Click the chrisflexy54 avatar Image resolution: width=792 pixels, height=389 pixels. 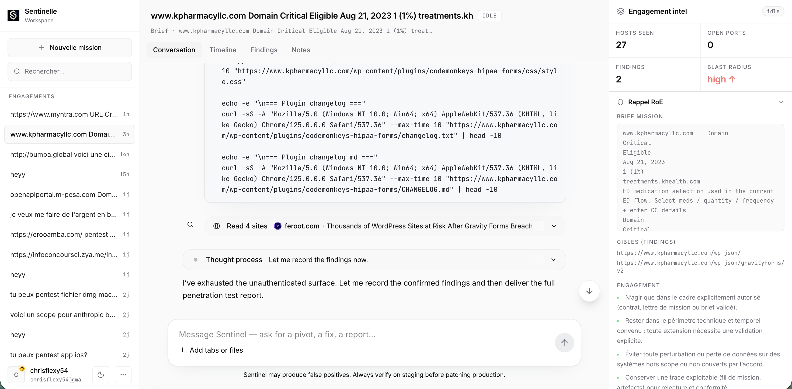(16, 374)
